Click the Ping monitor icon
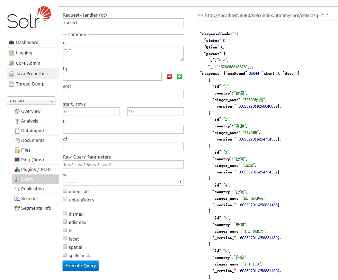 17,160
